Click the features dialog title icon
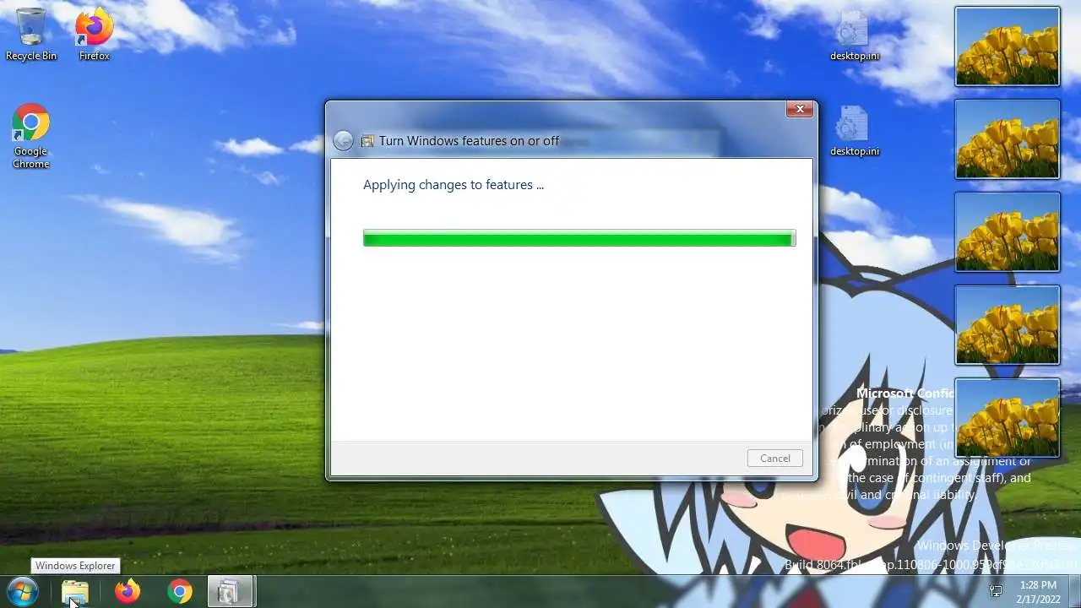The height and width of the screenshot is (608, 1081). tap(367, 141)
